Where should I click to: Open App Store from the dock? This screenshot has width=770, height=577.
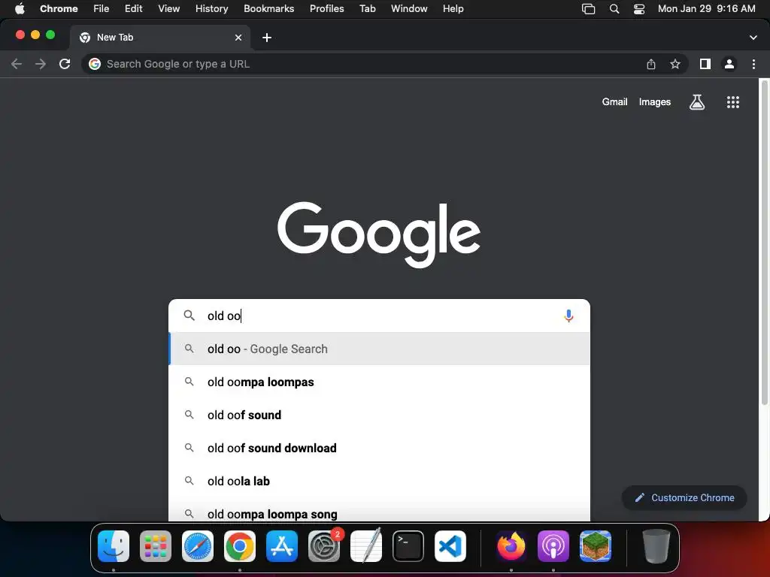(282, 546)
